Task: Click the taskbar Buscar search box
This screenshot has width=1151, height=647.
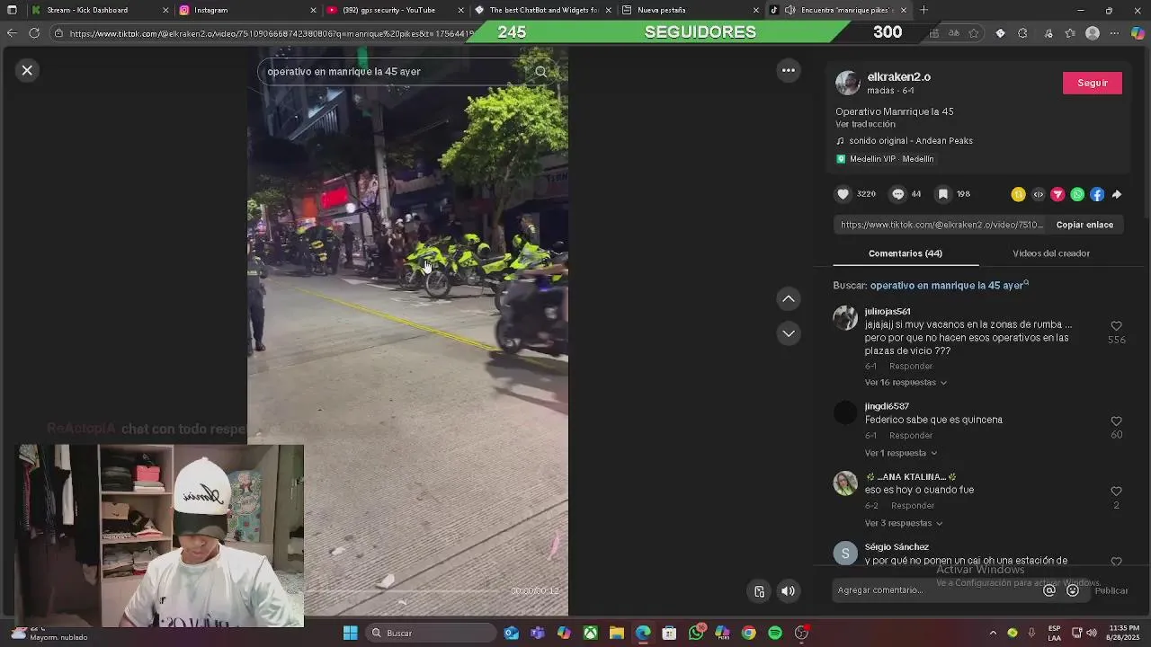Action: [433, 634]
